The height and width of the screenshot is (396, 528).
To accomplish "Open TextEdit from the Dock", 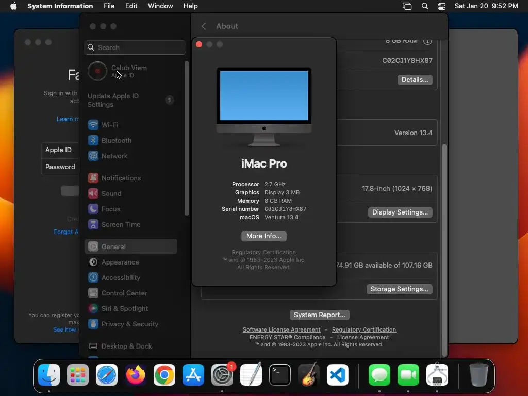I will click(251, 375).
